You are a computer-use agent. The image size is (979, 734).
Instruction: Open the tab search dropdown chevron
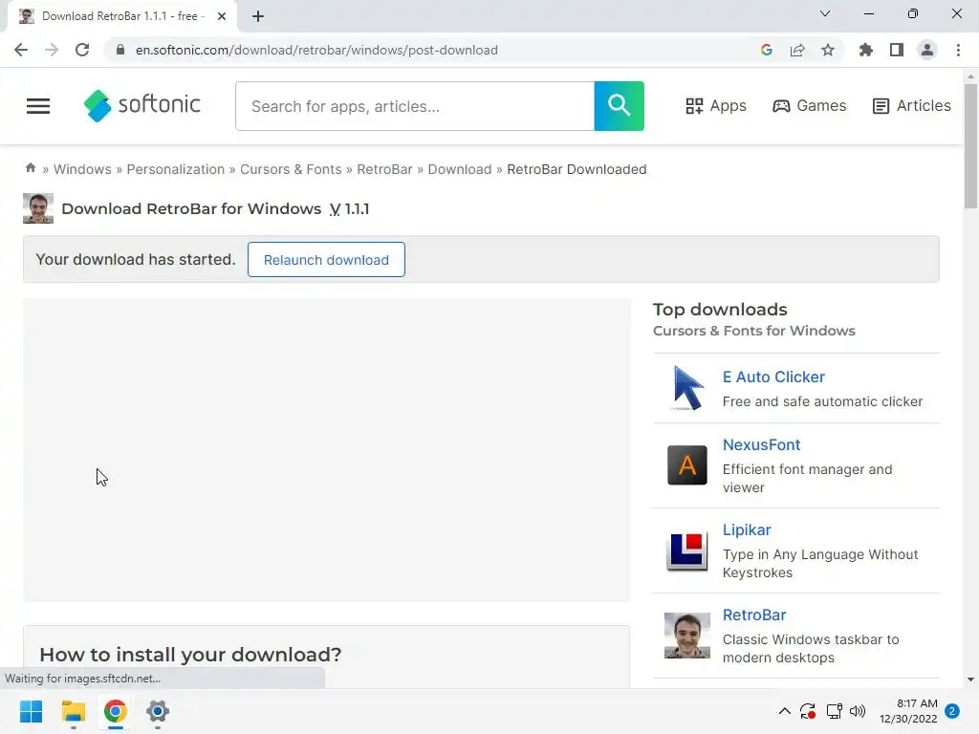pos(825,13)
